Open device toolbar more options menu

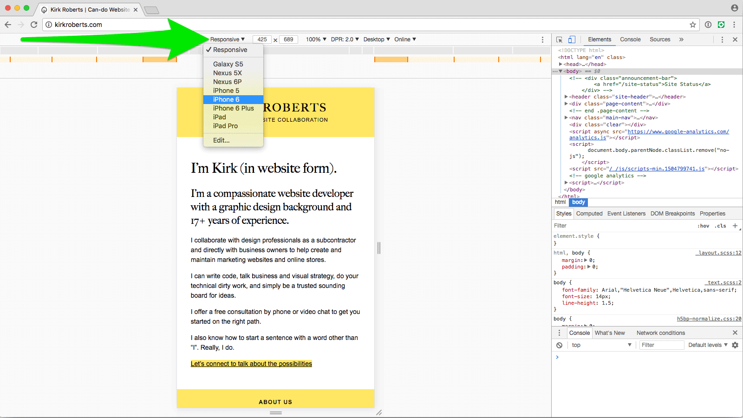542,39
